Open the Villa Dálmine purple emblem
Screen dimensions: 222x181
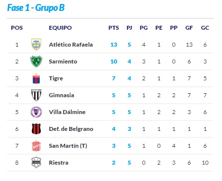coord(36,112)
